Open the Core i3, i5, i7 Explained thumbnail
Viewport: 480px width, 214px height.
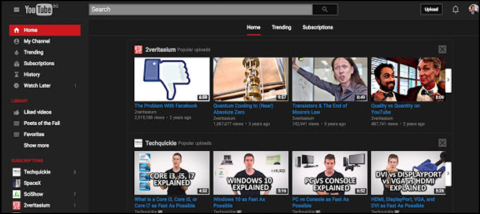pyautogui.click(x=172, y=173)
